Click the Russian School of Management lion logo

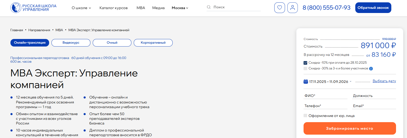coord(16,8)
